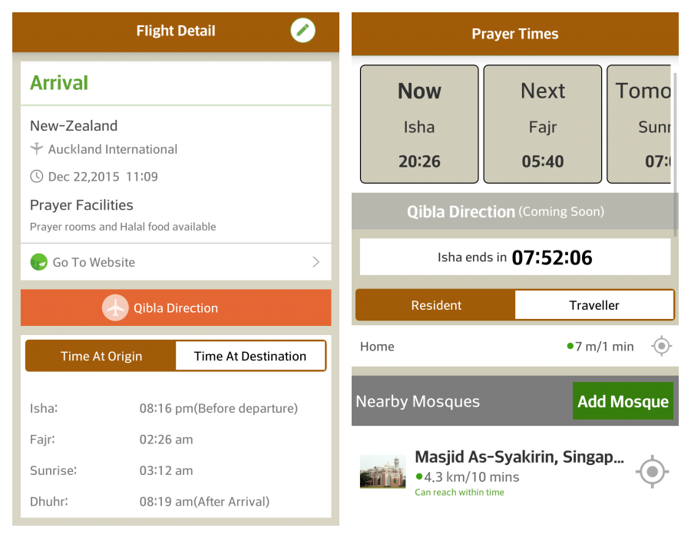The width and height of the screenshot is (691, 538).
Task: Click the green globe website icon
Action: 38,262
